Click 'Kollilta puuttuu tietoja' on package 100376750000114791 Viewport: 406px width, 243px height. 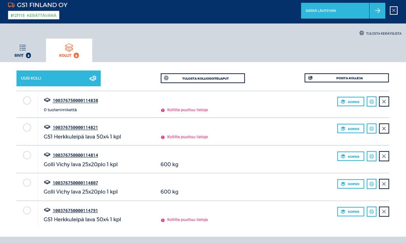coord(187,220)
